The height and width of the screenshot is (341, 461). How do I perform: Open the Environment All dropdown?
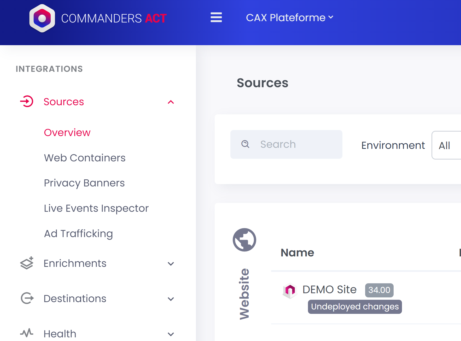446,145
